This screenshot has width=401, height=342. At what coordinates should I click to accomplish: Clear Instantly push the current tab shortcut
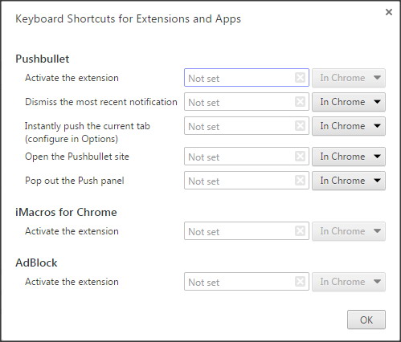300,125
